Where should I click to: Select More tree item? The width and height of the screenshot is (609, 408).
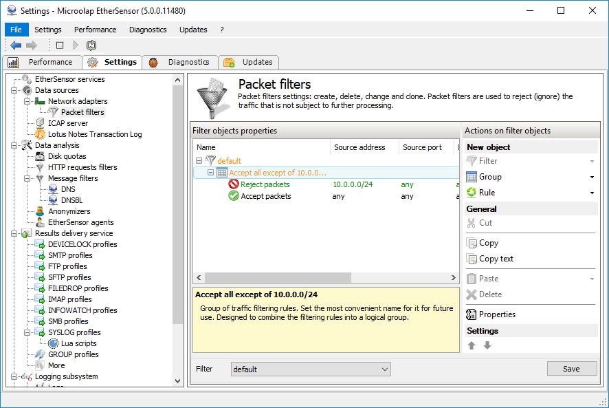56,365
